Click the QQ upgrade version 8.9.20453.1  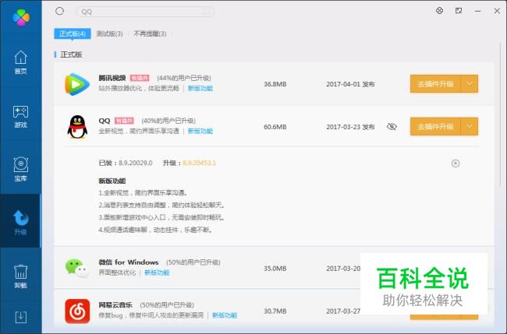[x=199, y=163]
